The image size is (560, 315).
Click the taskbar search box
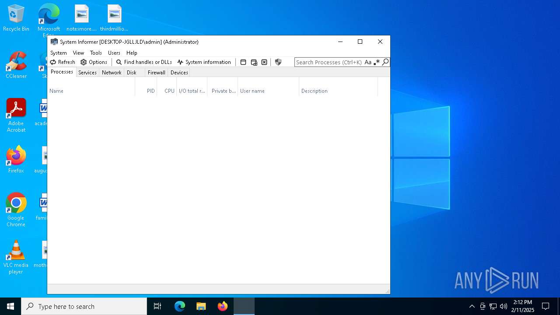pos(84,306)
